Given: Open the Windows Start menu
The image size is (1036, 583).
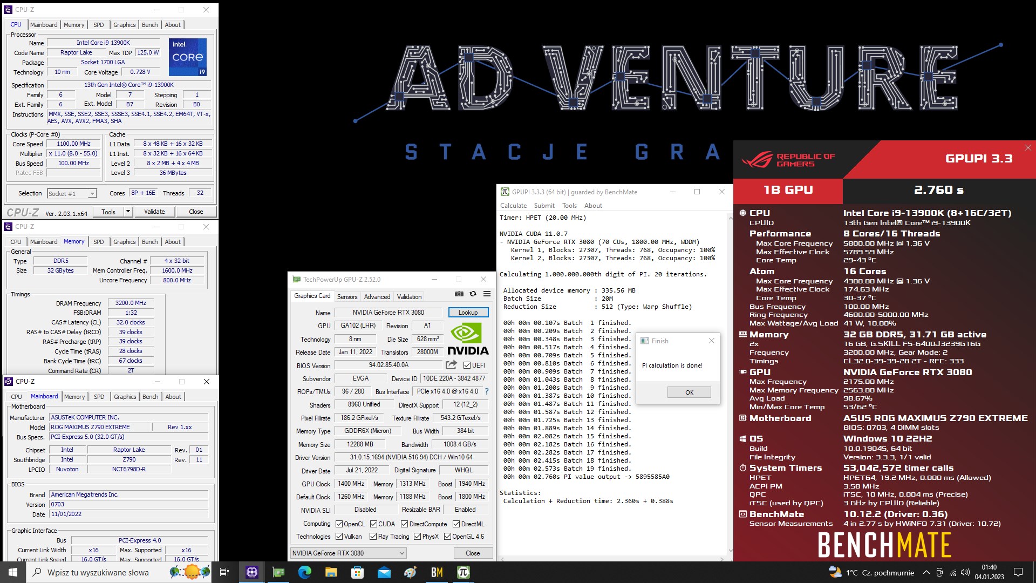Looking at the screenshot, I should coord(13,572).
